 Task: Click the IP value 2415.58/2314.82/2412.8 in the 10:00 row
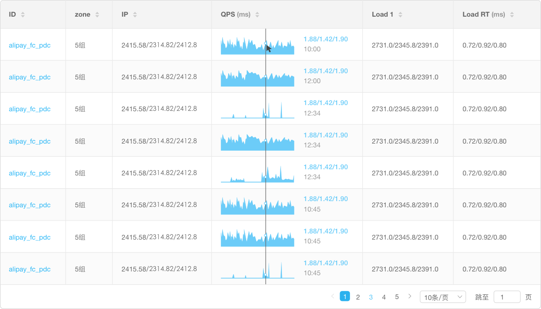click(159, 45)
